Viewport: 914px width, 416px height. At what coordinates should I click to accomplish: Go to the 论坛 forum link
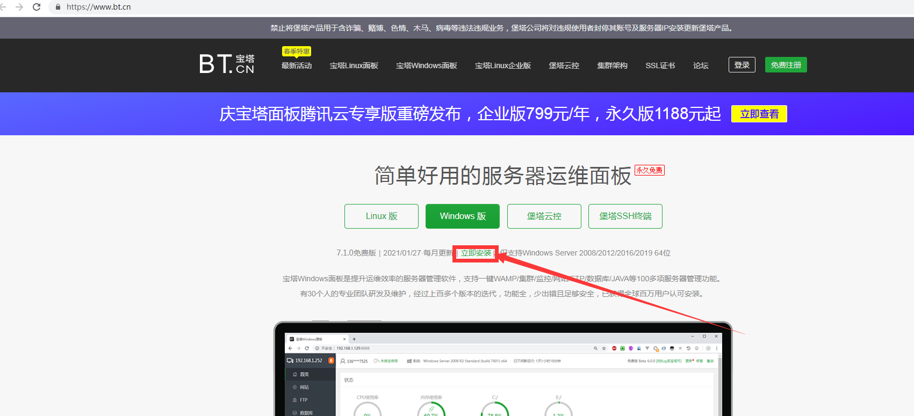[x=701, y=65]
